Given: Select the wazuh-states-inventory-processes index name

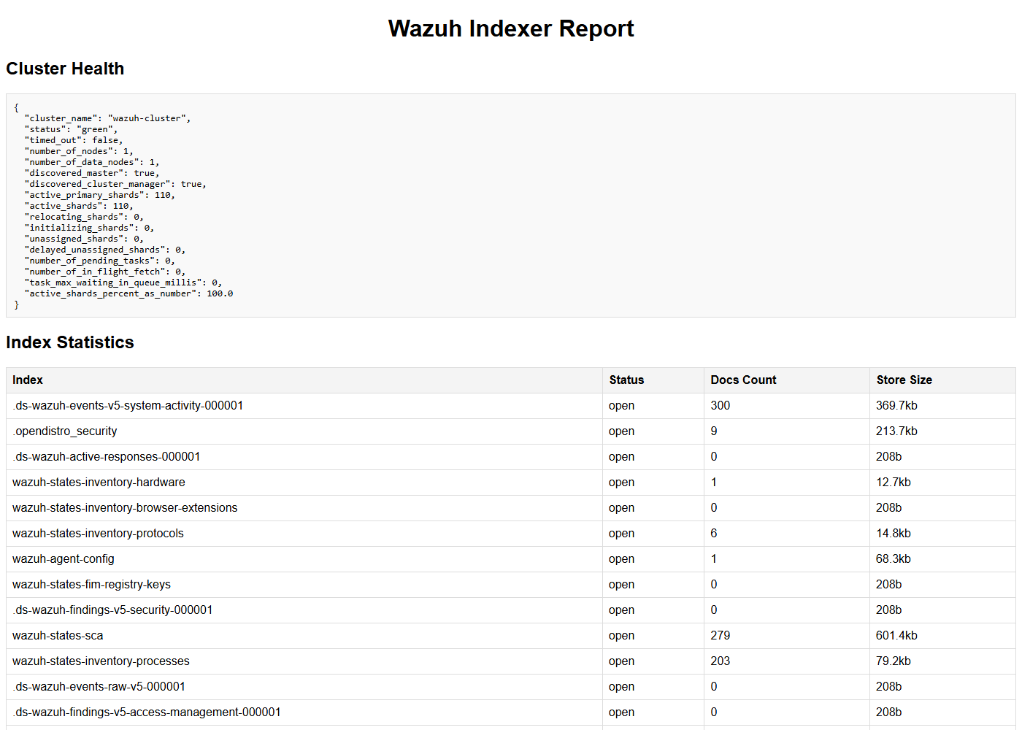Looking at the screenshot, I should tap(101, 661).
